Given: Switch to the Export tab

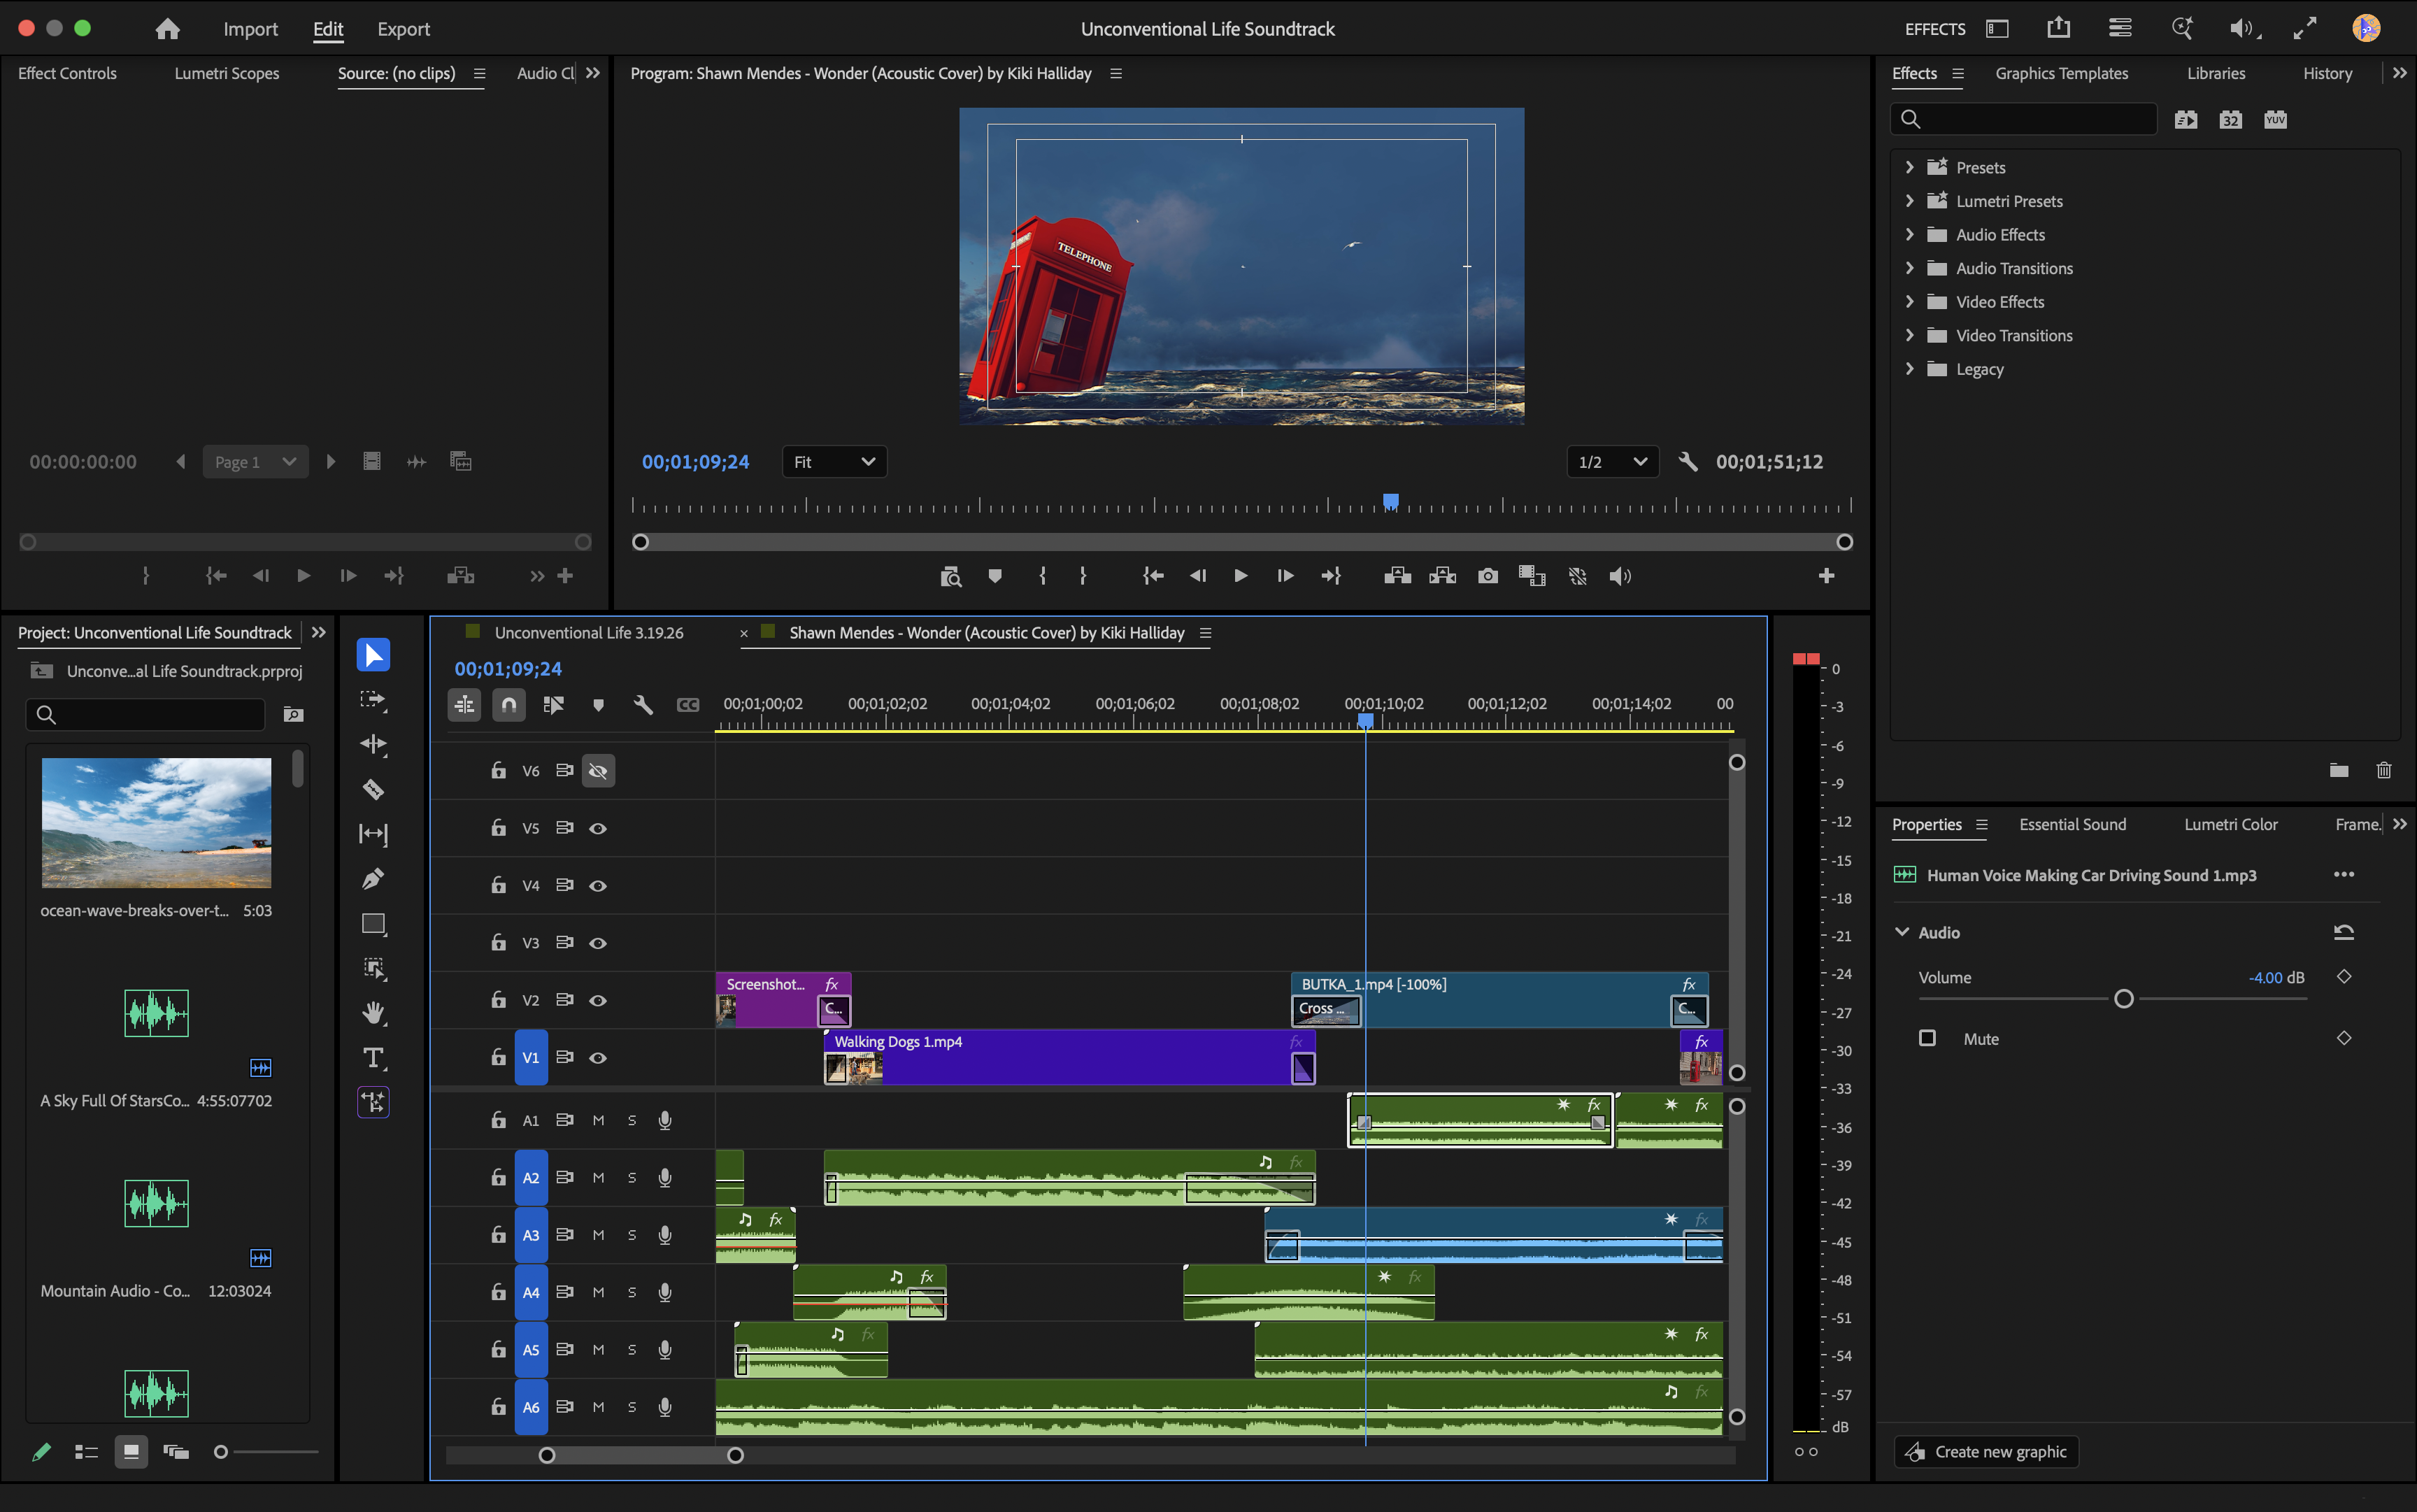Looking at the screenshot, I should point(403,29).
